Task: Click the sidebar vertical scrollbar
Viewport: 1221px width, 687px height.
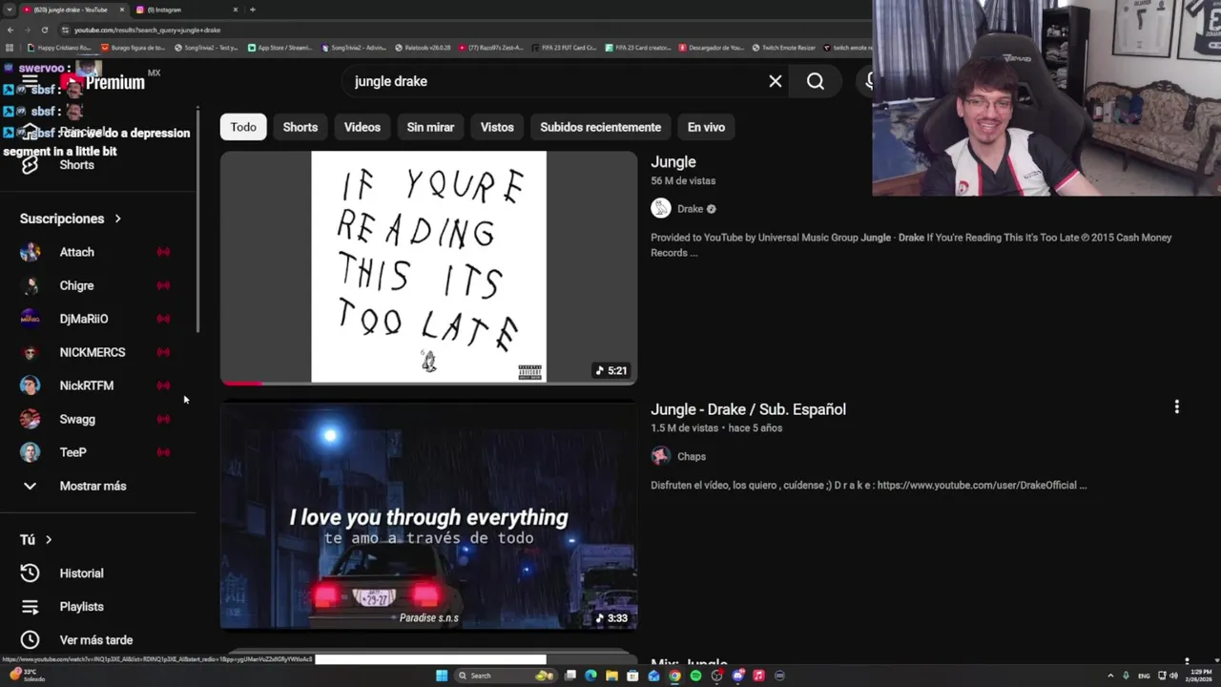Action: (x=197, y=221)
